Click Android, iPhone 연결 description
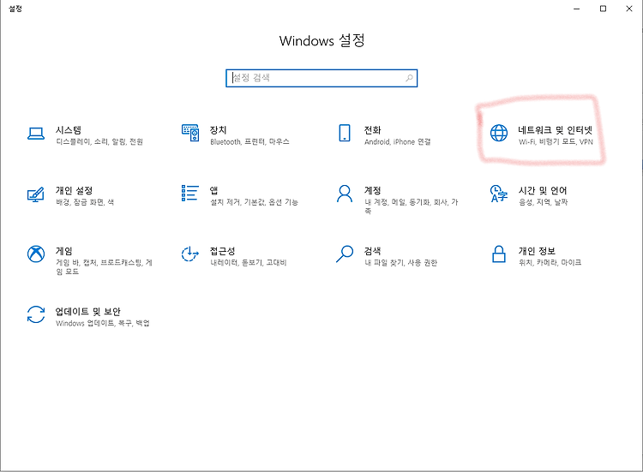 397,141
